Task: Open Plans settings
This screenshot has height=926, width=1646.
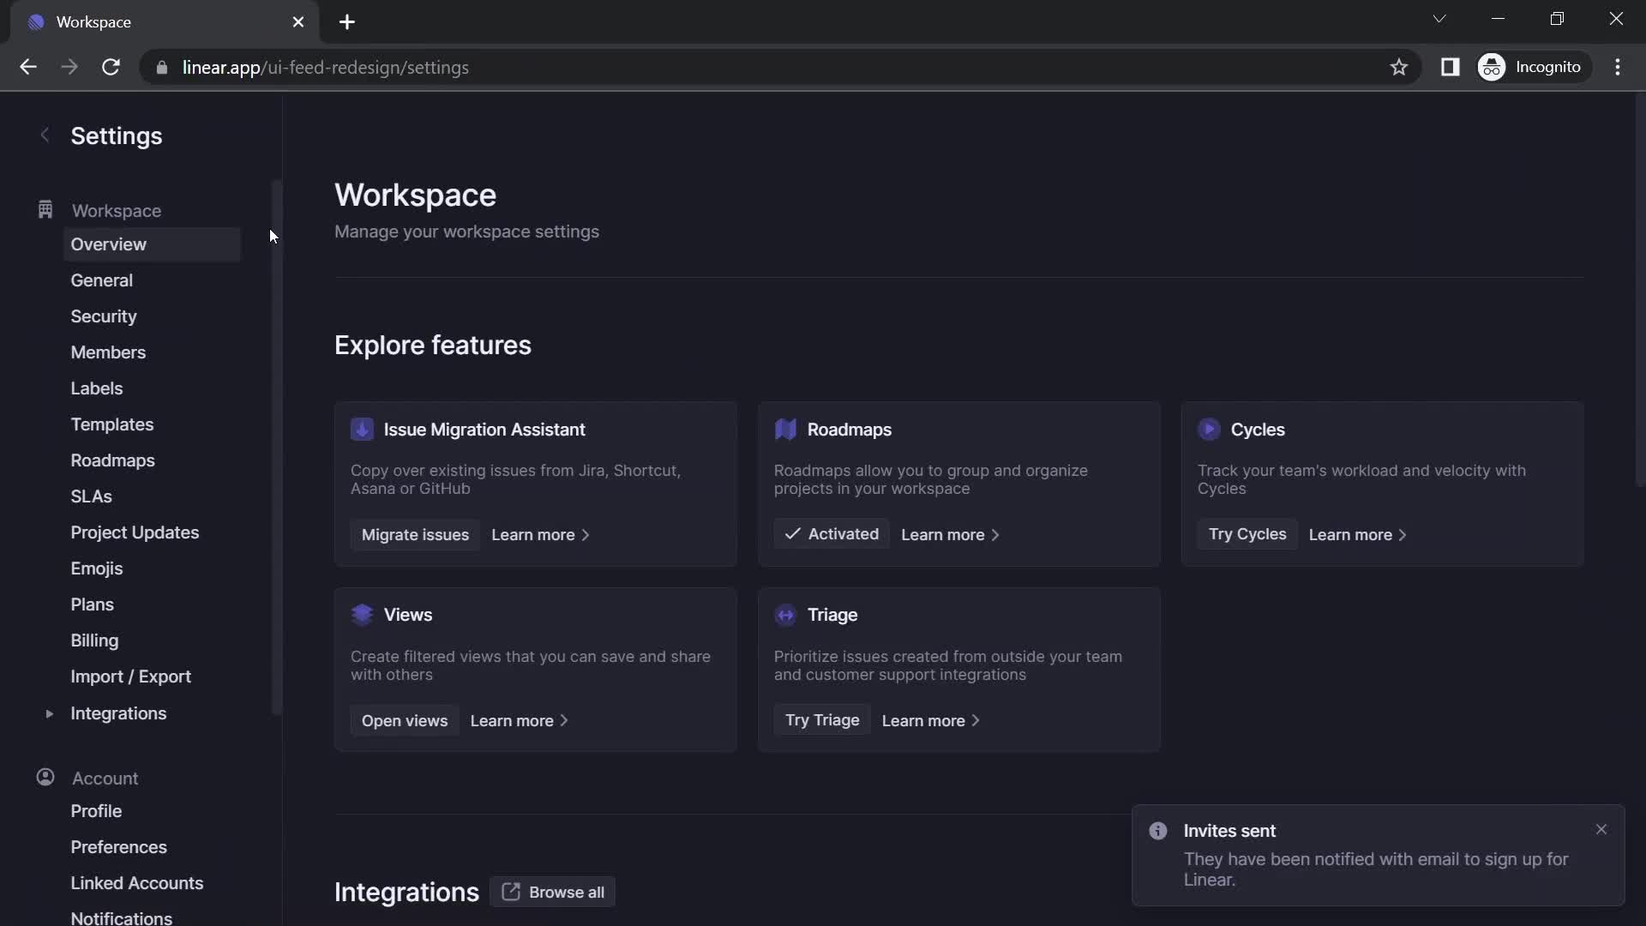Action: 92,604
